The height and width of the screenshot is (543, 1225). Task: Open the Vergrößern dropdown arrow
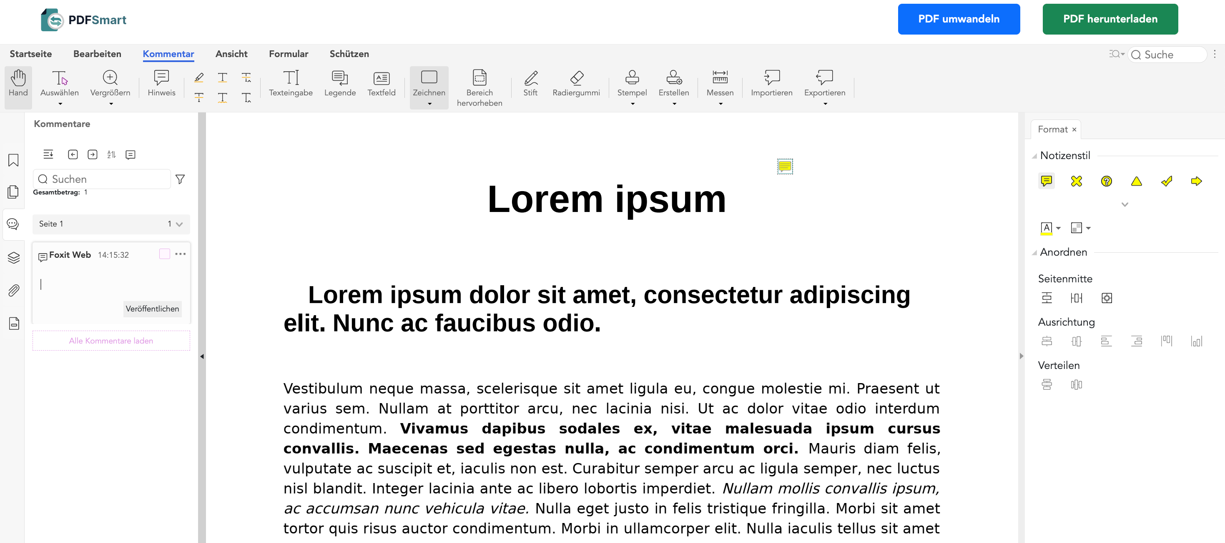(111, 104)
